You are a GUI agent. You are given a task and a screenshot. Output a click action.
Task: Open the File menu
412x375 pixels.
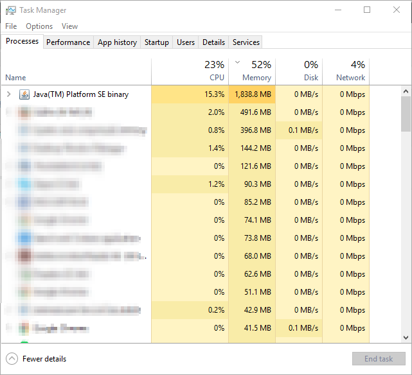click(x=11, y=26)
